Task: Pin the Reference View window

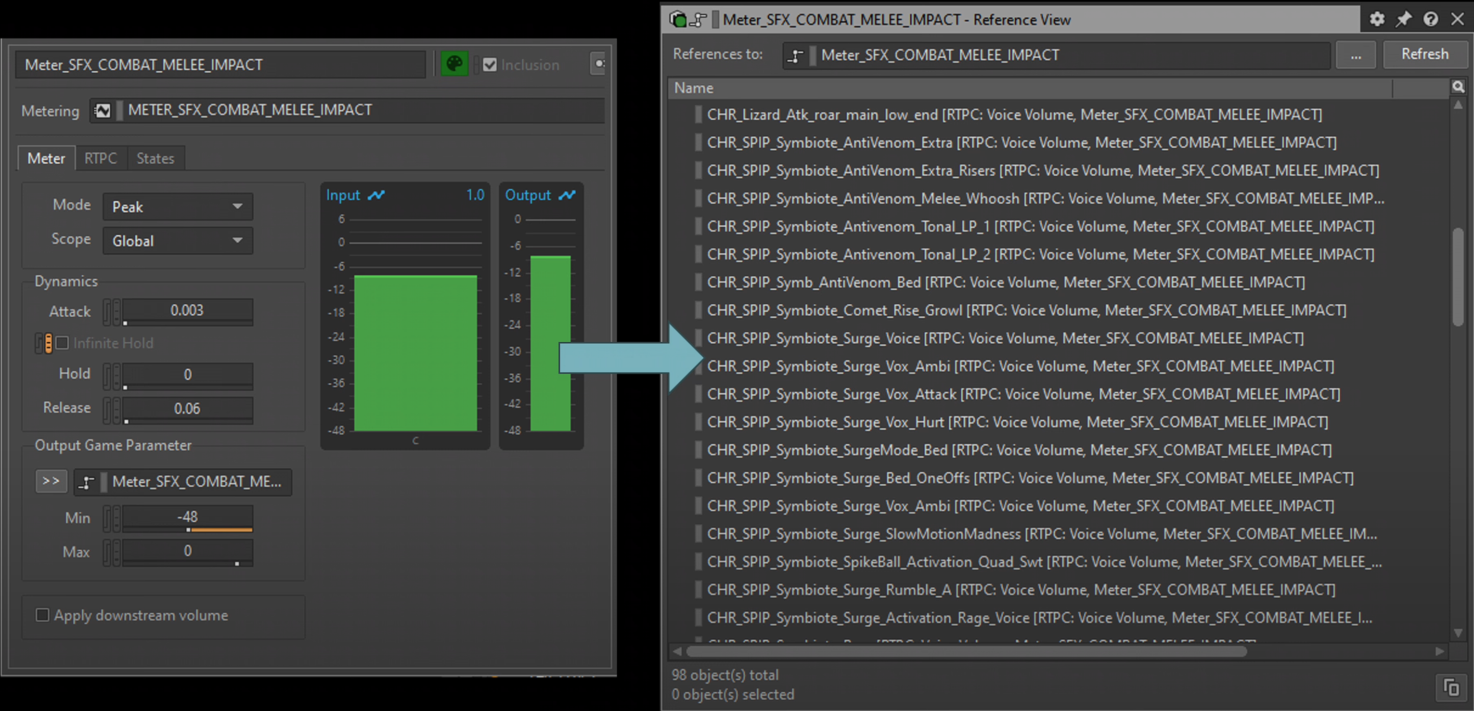Action: pos(1403,19)
